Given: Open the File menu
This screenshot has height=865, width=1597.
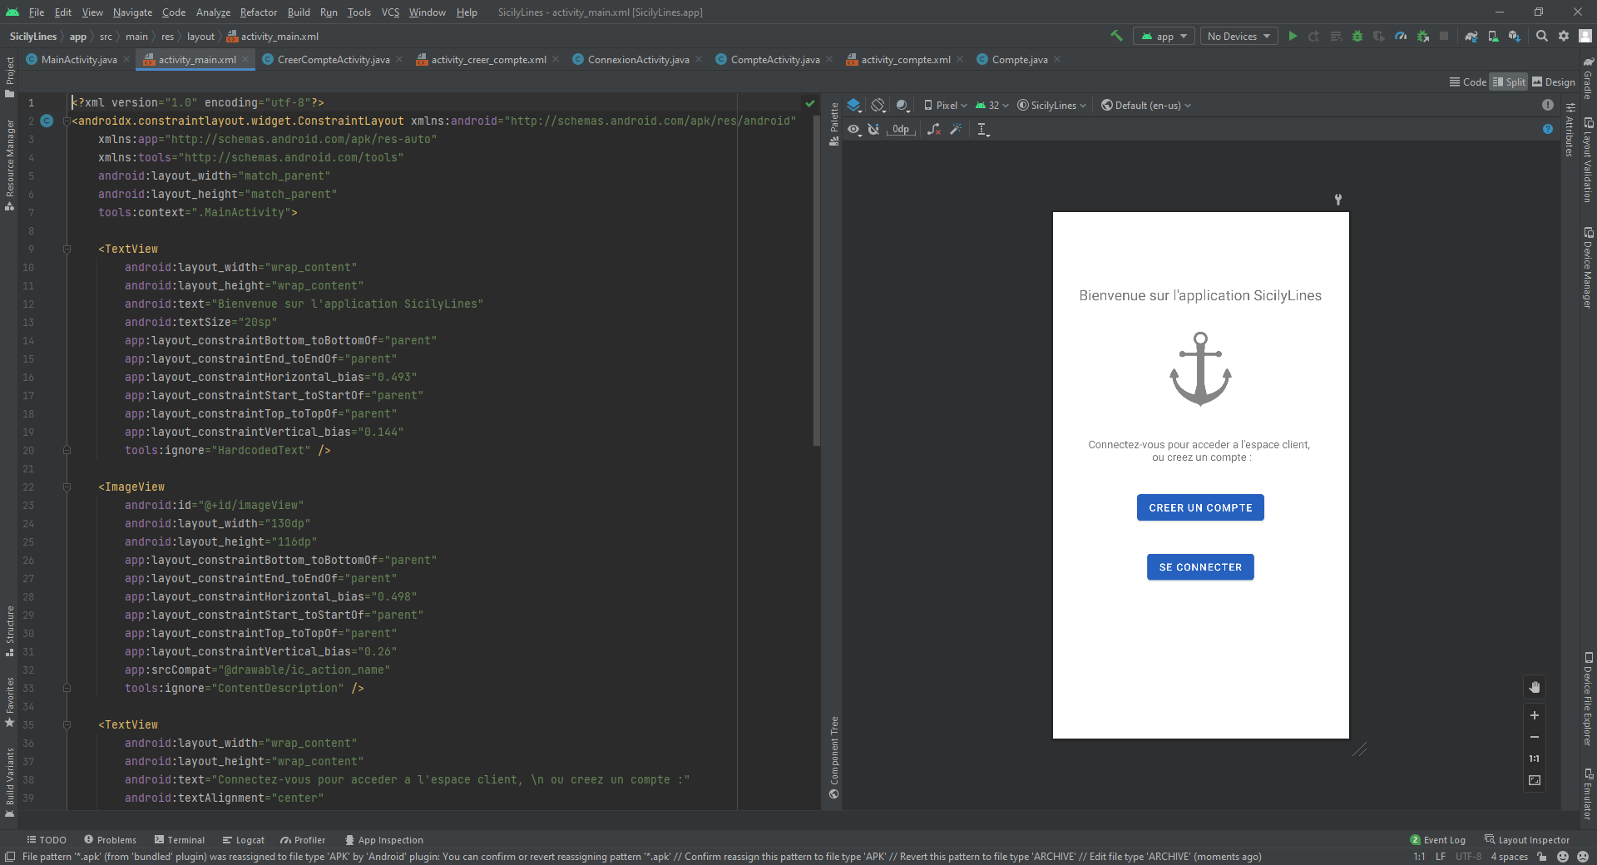Looking at the screenshot, I should coord(37,12).
